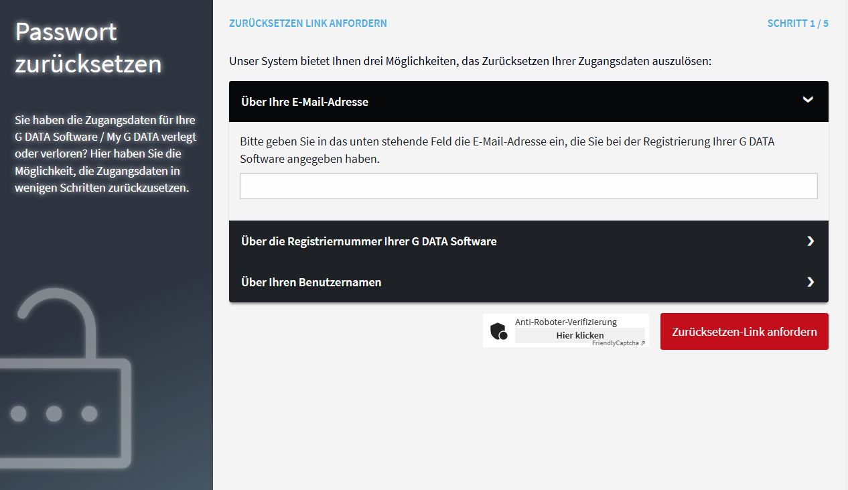Click the 'Unser System bietet Ihnen drei…' text
Image resolution: width=848 pixels, height=490 pixels.
point(470,61)
